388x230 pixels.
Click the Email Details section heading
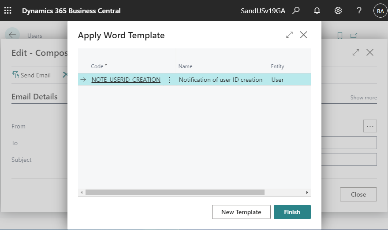(34, 97)
